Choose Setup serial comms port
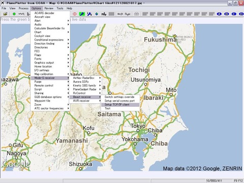Viewport: 244px width, 183px height. click(120, 101)
